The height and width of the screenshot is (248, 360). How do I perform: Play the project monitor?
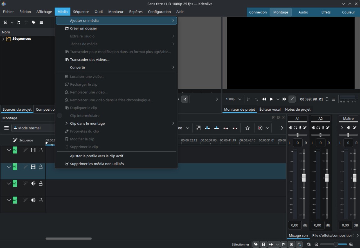click(x=271, y=99)
